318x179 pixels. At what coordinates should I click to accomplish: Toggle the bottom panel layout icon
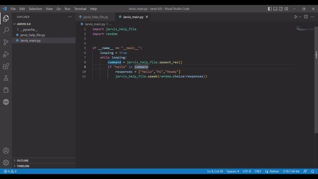[x=275, y=9]
